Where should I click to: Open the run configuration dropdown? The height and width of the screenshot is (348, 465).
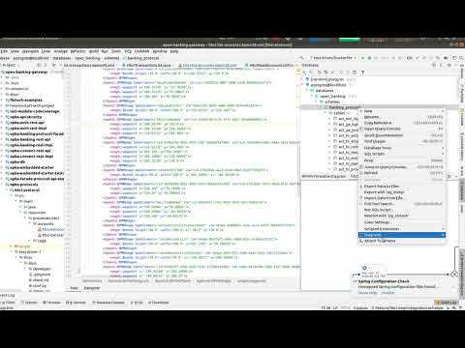(x=332, y=58)
